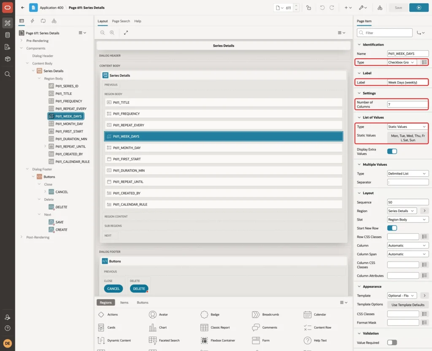Click the Undo arrow in the toolbar
The image size is (432, 351).
tap(322, 8)
